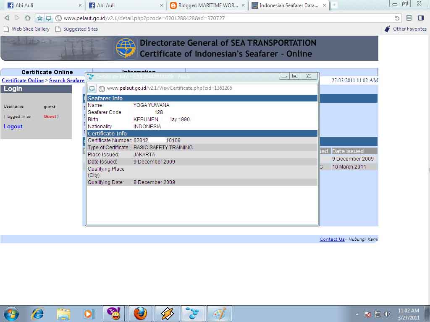
Task: Open the browser reading view icon
Action: (409, 18)
